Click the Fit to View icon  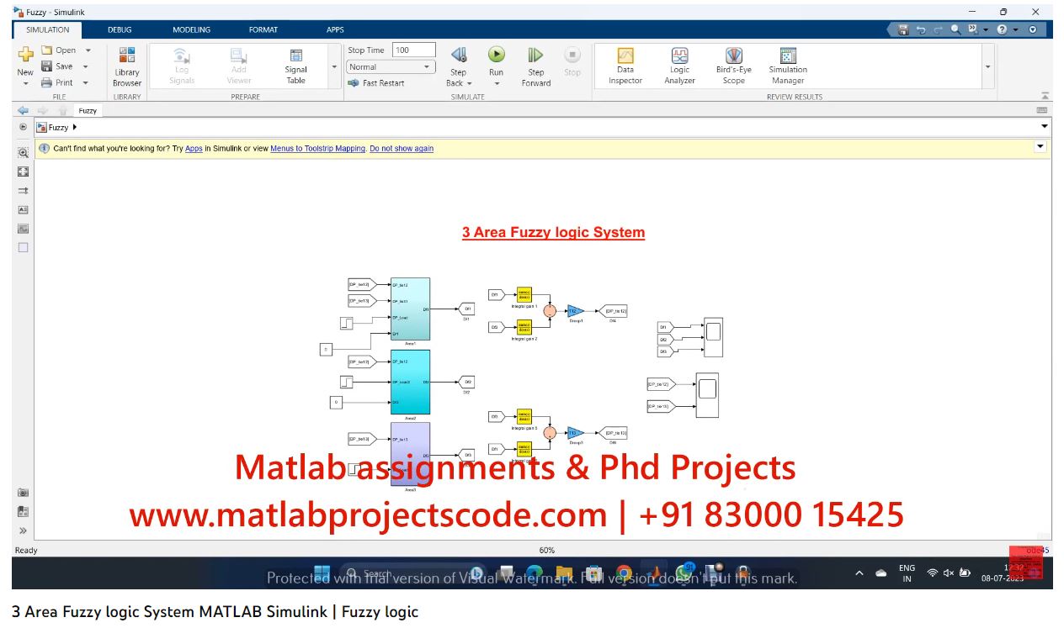point(24,172)
